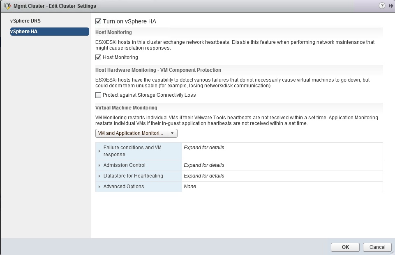The width and height of the screenshot is (395, 255).
Task: Click the cluster icon in title bar
Action: [x=7, y=6]
